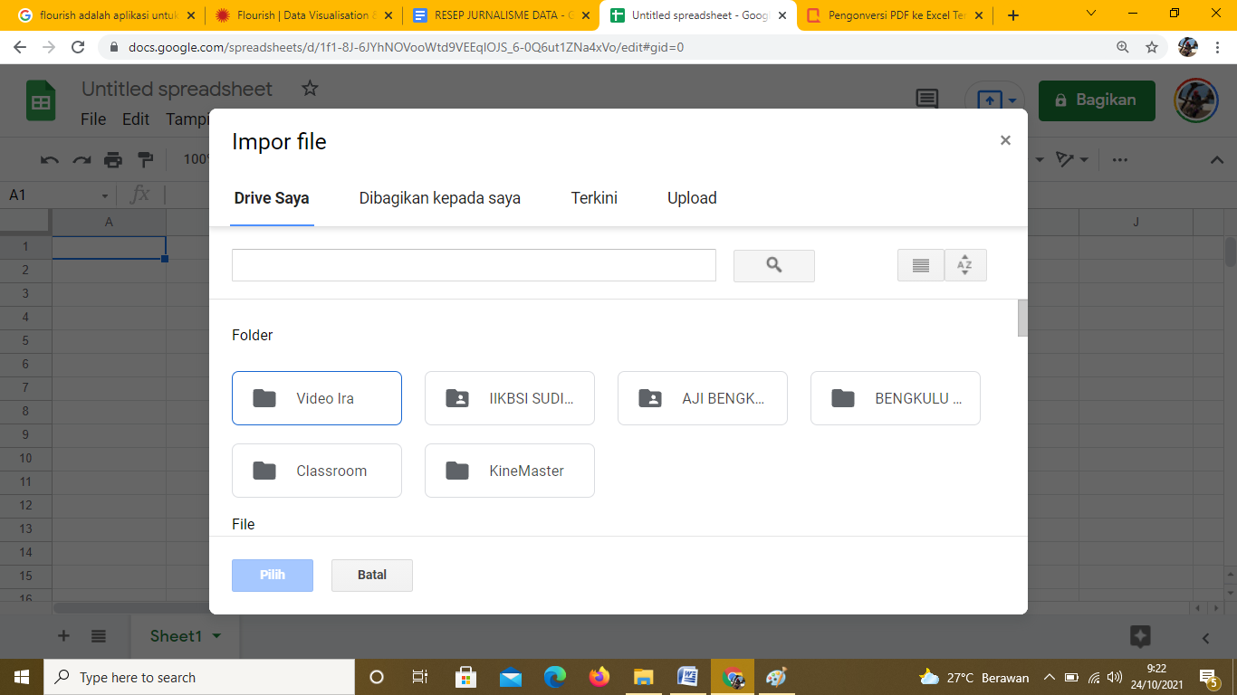
Task: Open the Dibagikan kepada saya tab
Action: click(x=439, y=198)
